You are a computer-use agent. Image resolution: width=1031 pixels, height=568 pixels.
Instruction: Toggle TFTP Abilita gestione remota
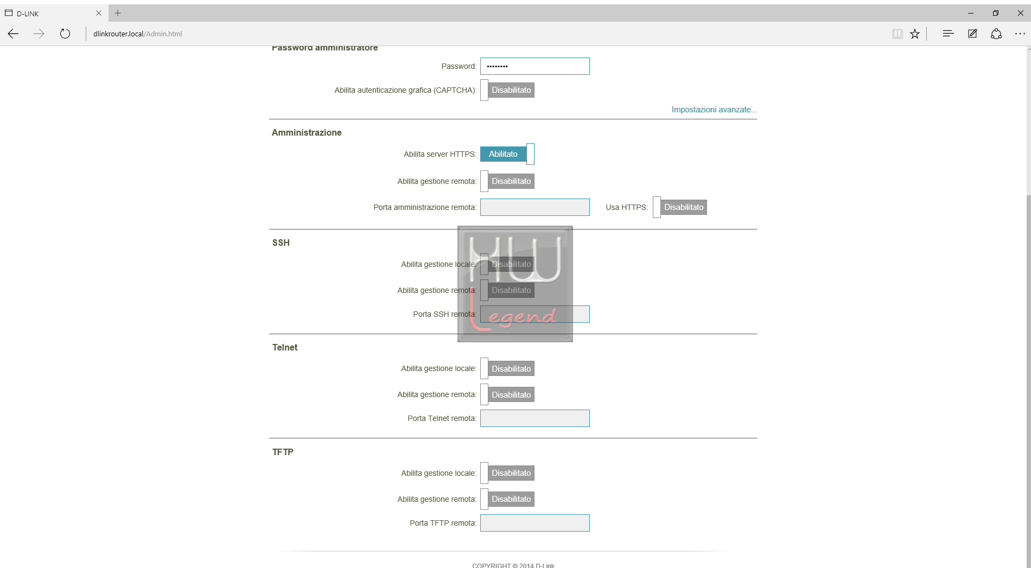507,499
